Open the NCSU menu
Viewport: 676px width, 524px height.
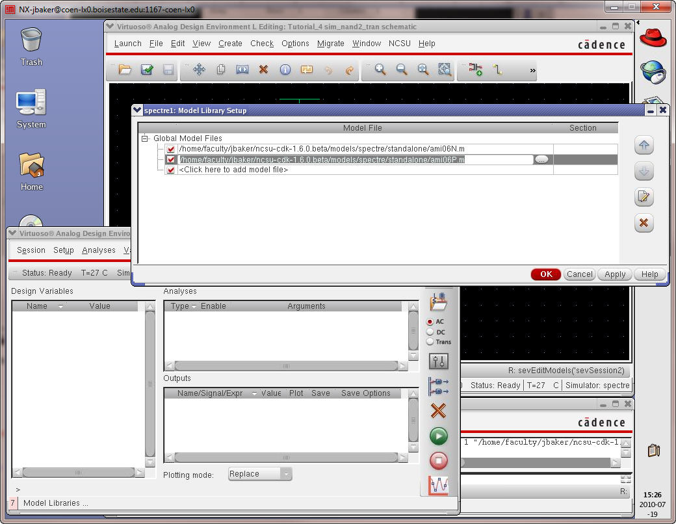coord(400,44)
